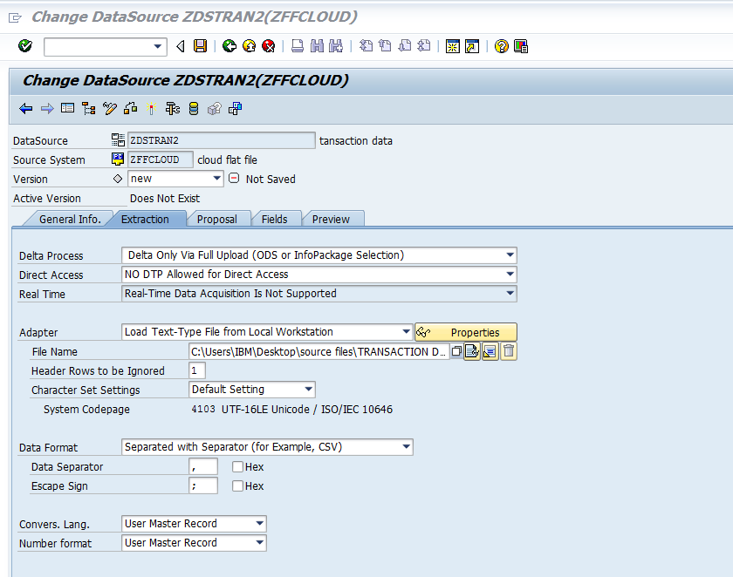The width and height of the screenshot is (733, 577).
Task: Click the trash icon beside the File Name
Action: 509,350
